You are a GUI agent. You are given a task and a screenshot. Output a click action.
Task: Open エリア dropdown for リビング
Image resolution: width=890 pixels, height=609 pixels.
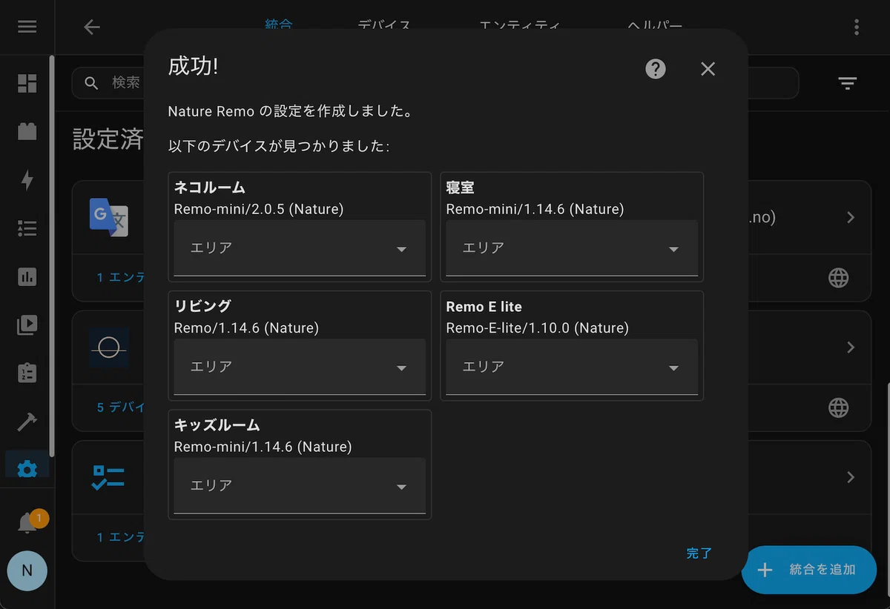300,367
